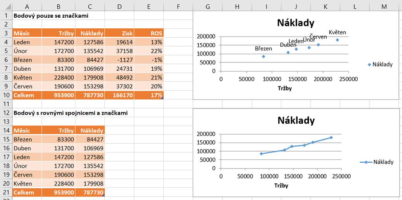
Task: Select column header B
Action: [58, 7]
